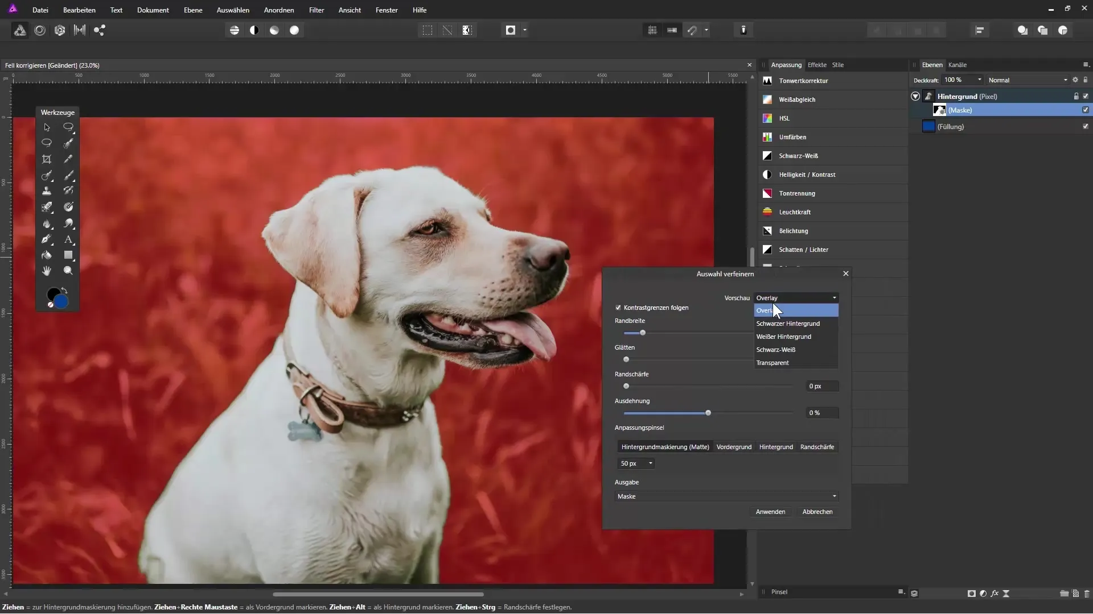Open the Normal blend mode dropdown

point(1028,80)
